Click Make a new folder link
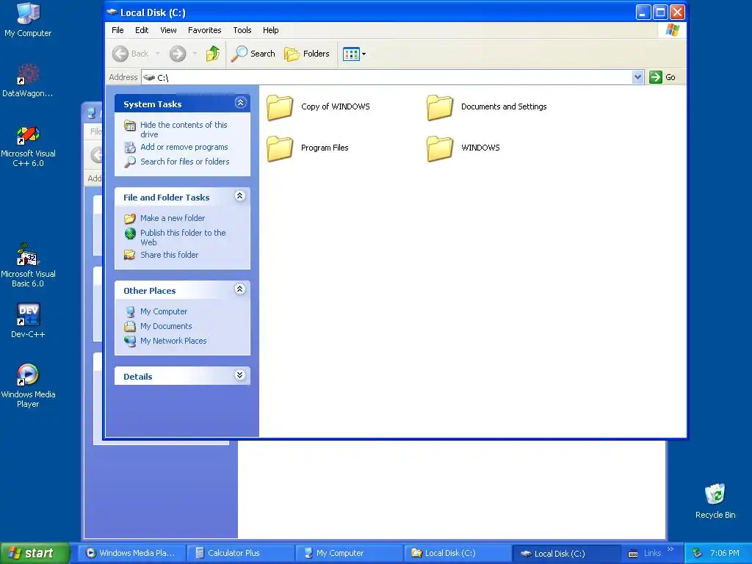 [173, 218]
